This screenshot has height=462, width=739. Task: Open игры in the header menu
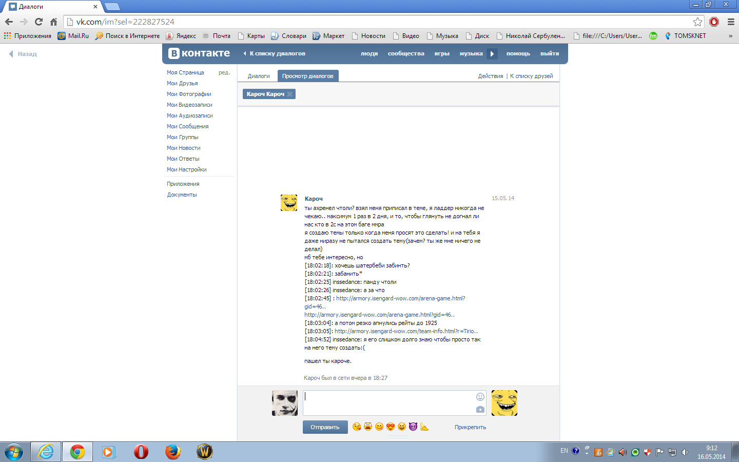click(x=442, y=53)
